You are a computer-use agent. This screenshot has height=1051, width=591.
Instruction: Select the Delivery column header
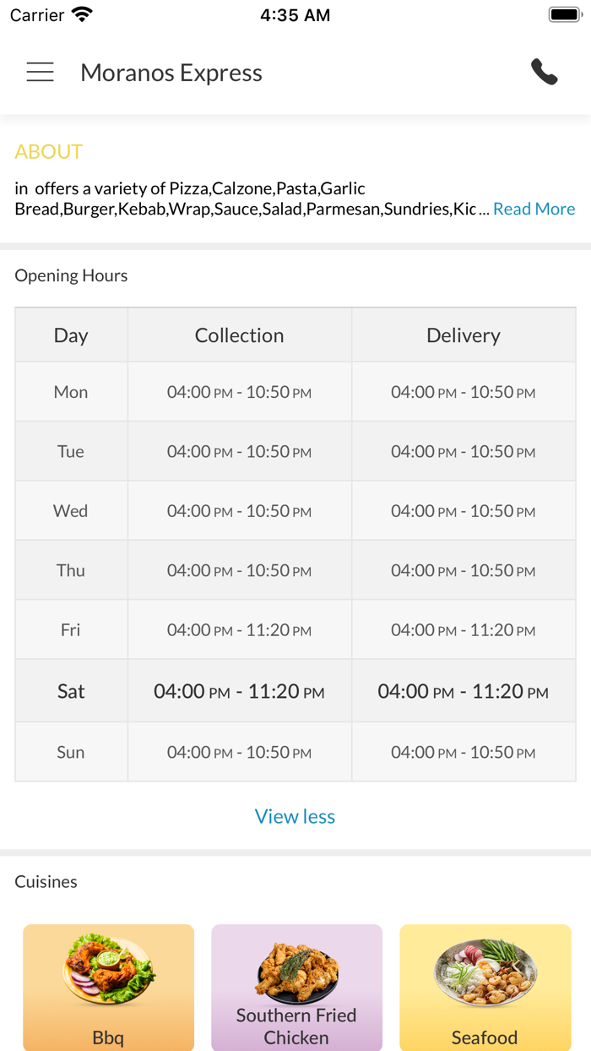click(x=464, y=335)
